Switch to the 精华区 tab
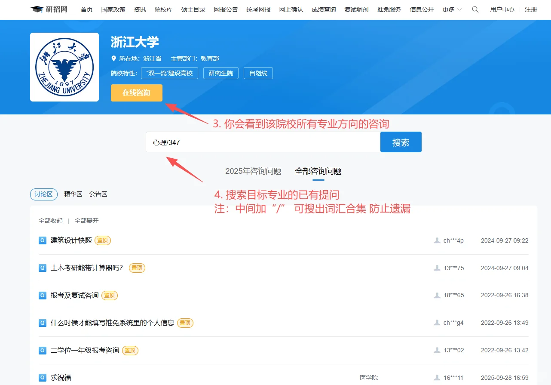 point(73,194)
